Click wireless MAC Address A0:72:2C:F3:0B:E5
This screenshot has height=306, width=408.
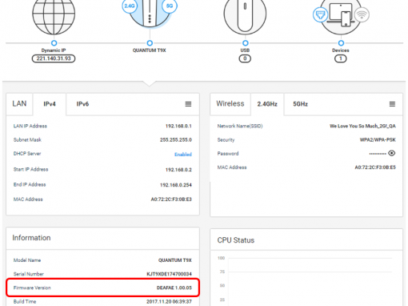pyautogui.click(x=375, y=167)
